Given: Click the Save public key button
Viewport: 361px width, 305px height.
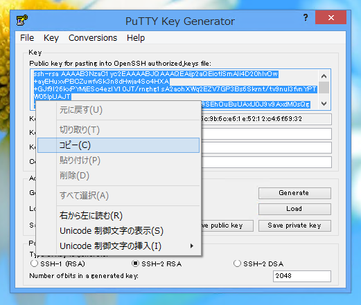Looking at the screenshot, I should tap(227, 225).
